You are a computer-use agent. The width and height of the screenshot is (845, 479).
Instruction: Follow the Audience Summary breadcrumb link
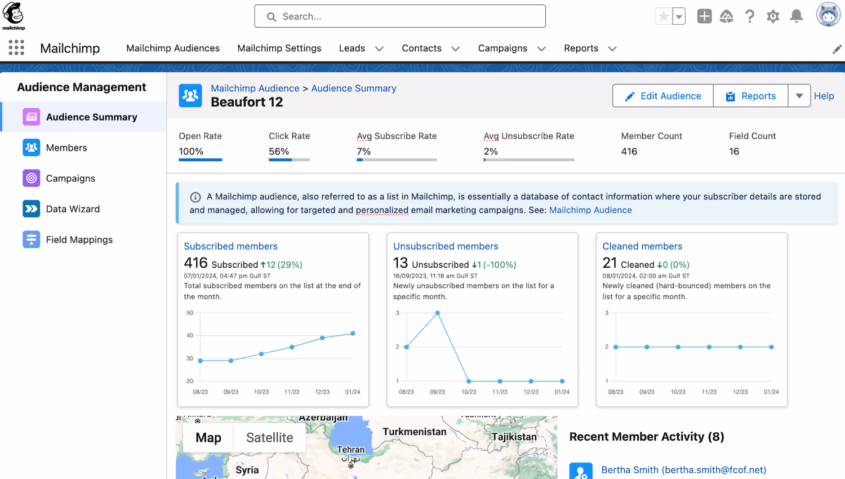354,88
